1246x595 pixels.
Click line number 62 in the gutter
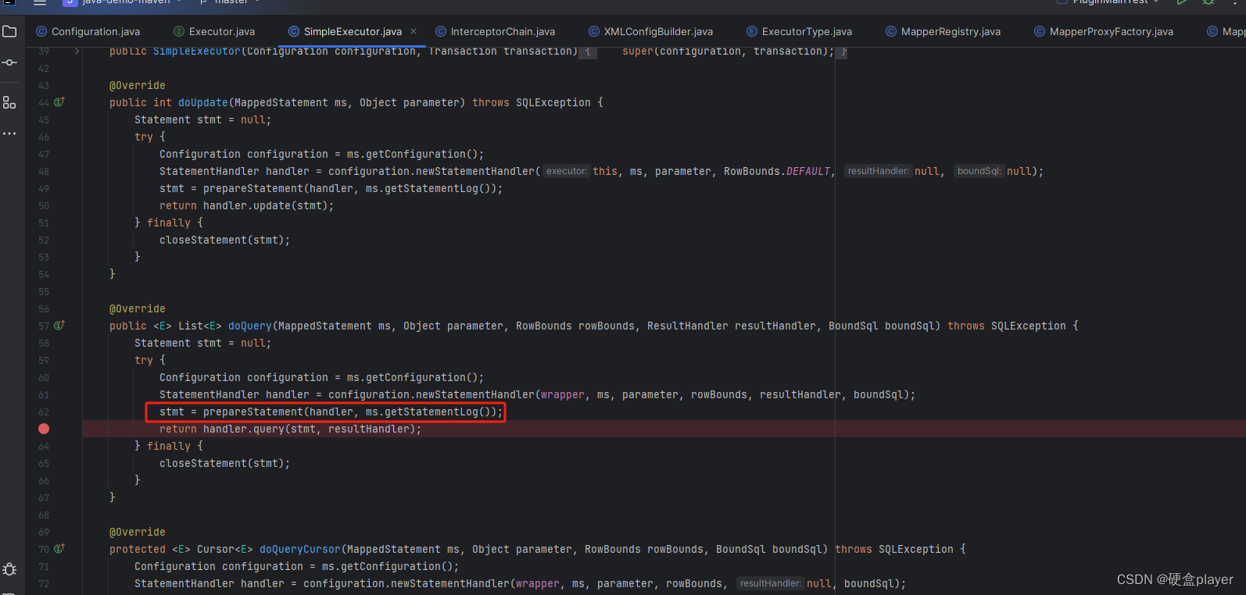click(44, 412)
